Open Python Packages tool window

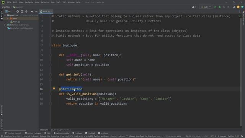click(33, 133)
